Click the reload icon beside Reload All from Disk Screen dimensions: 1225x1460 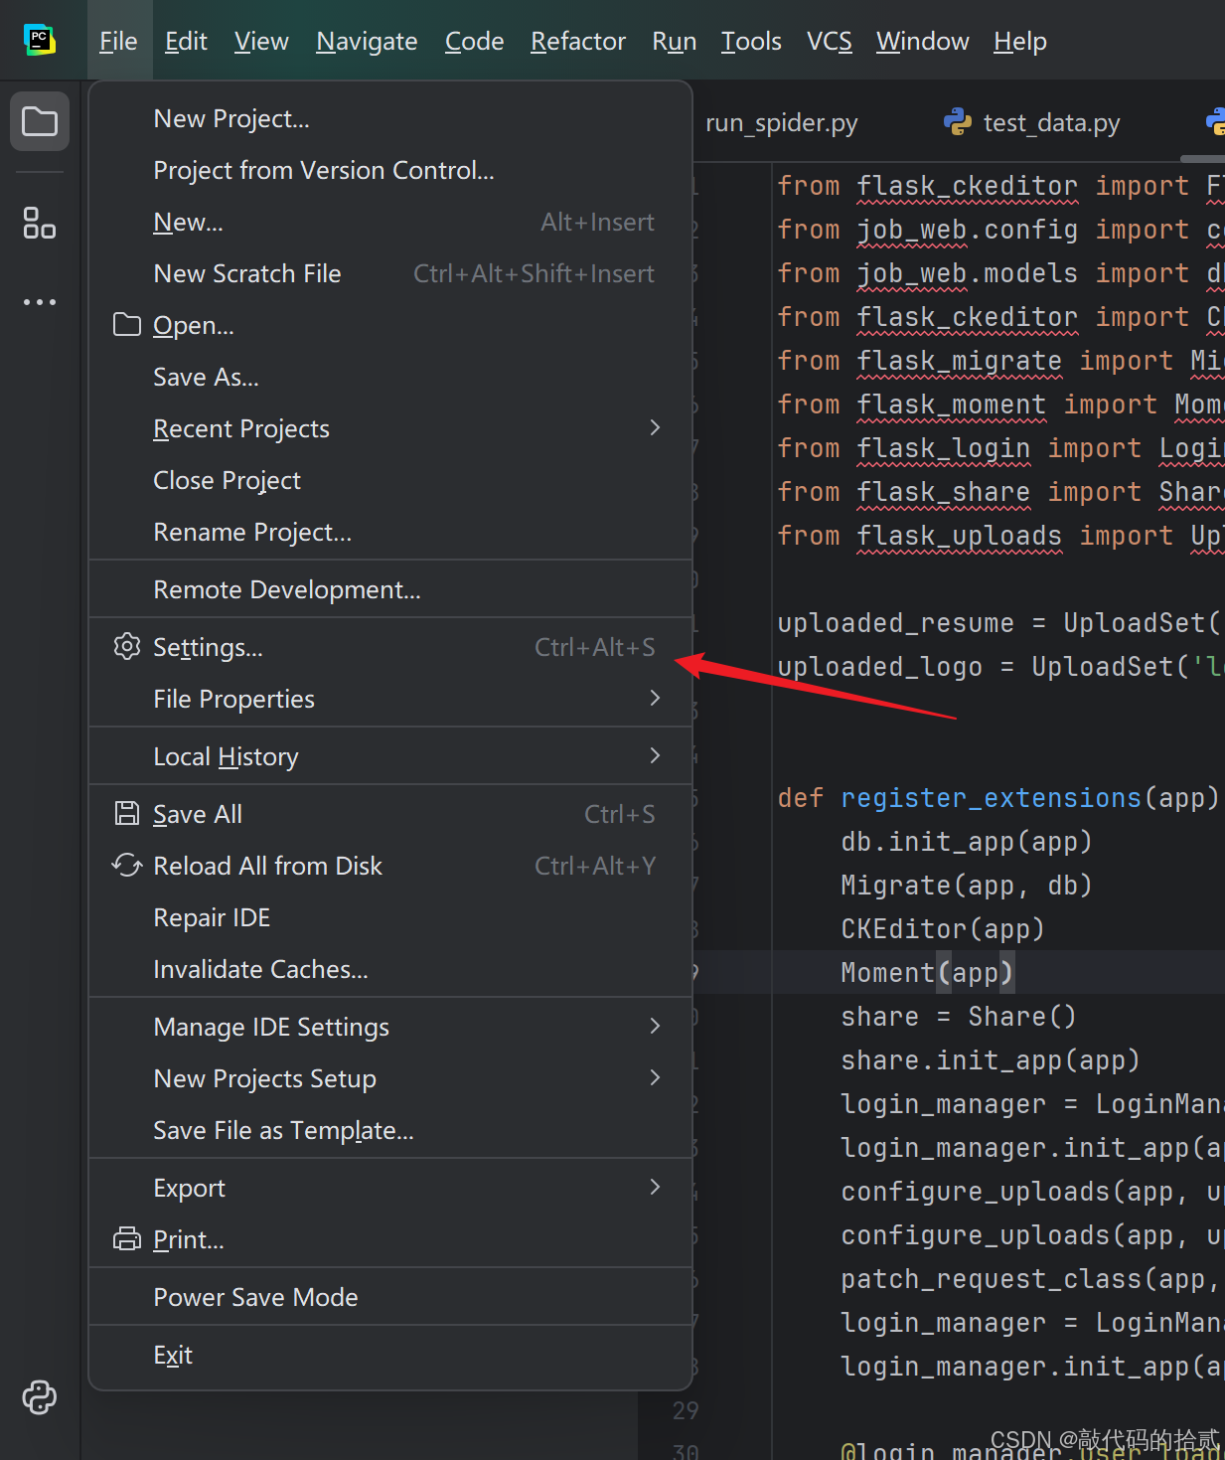tap(127, 866)
